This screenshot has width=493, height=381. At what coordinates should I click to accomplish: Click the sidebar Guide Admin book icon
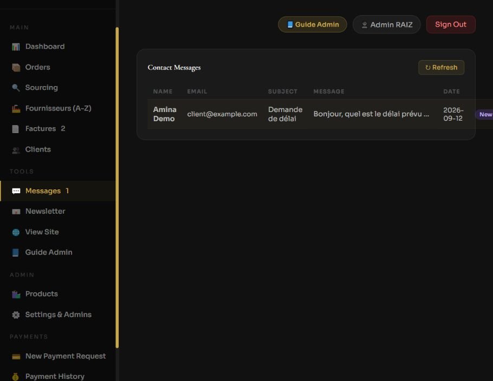[16, 253]
